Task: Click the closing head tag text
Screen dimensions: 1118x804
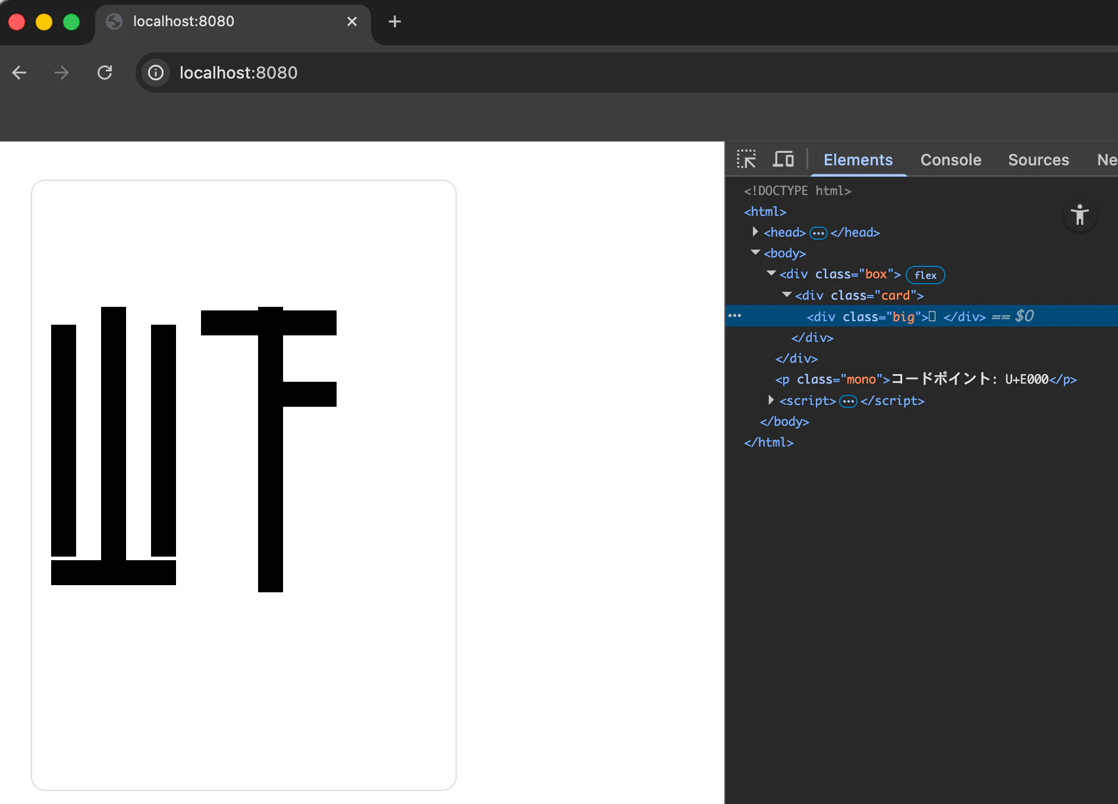Action: (855, 233)
